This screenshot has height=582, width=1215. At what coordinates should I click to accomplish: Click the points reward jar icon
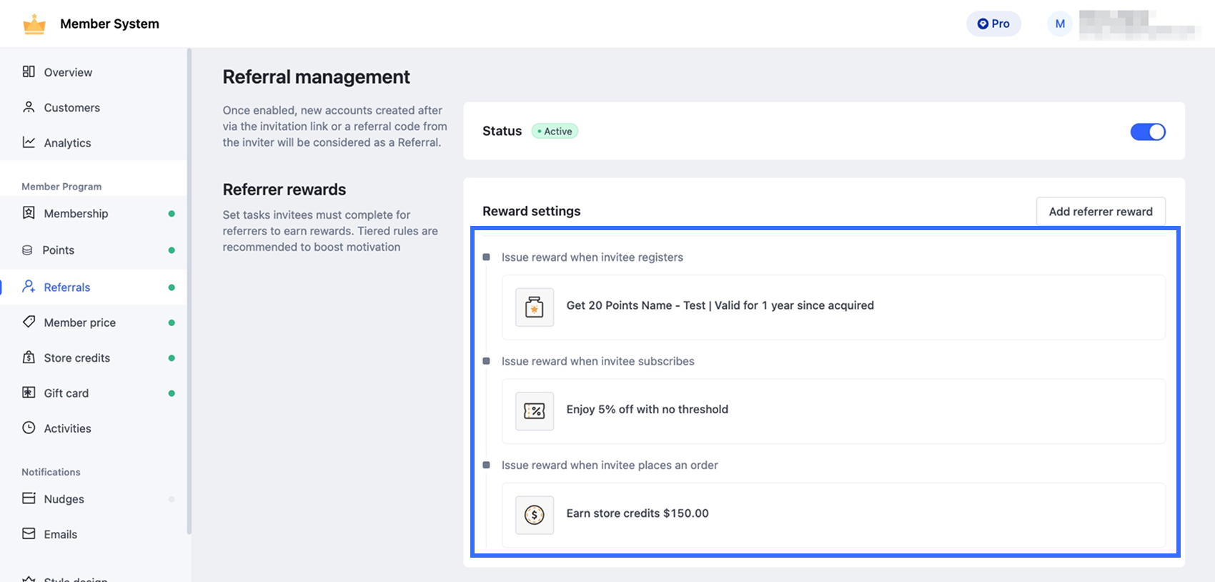[535, 307]
